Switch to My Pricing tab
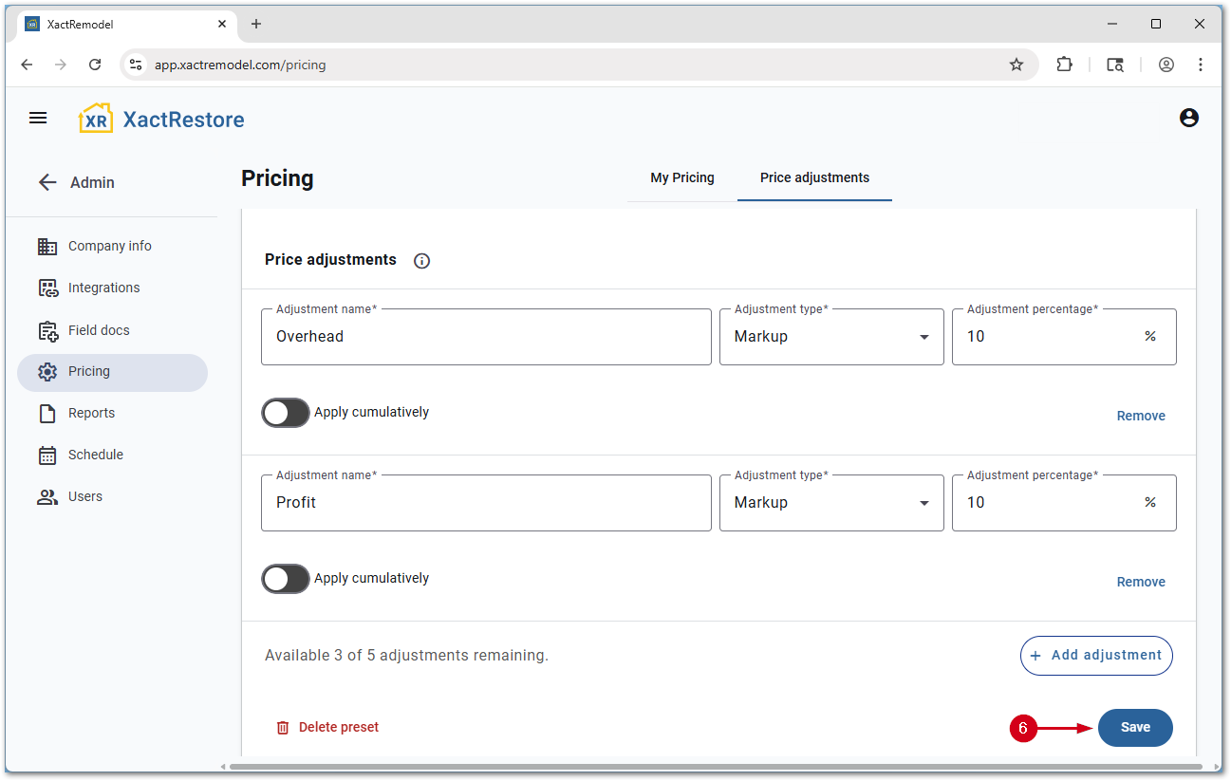 681,178
